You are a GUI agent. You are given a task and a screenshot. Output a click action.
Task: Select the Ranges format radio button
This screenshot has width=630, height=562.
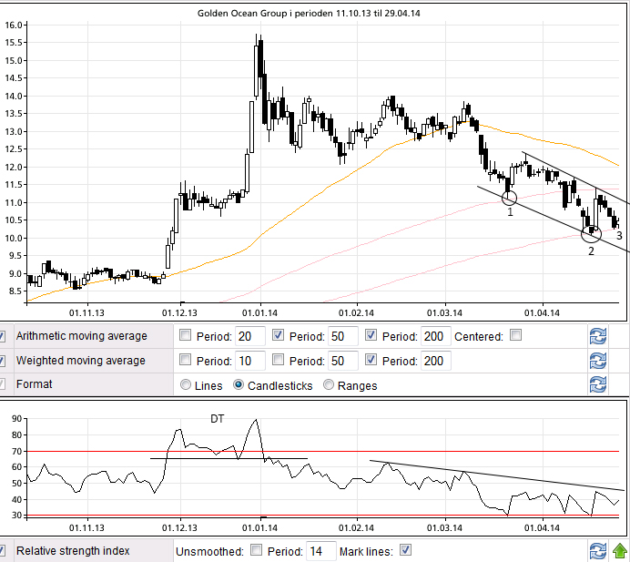click(330, 385)
